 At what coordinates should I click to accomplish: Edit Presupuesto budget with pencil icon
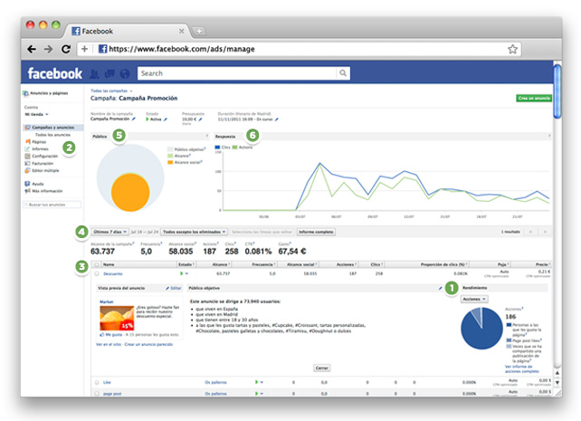pos(201,120)
